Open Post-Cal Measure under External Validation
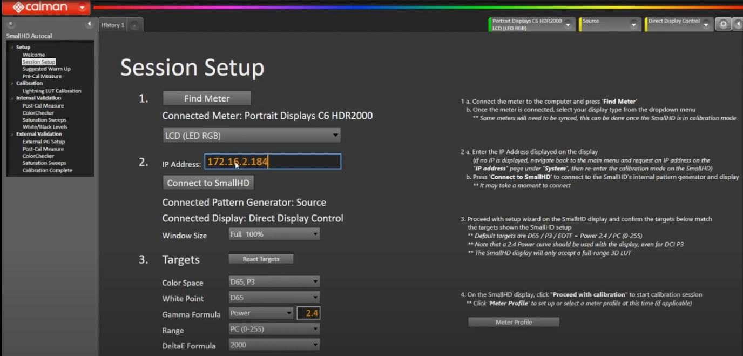743x356 pixels. pyautogui.click(x=43, y=149)
